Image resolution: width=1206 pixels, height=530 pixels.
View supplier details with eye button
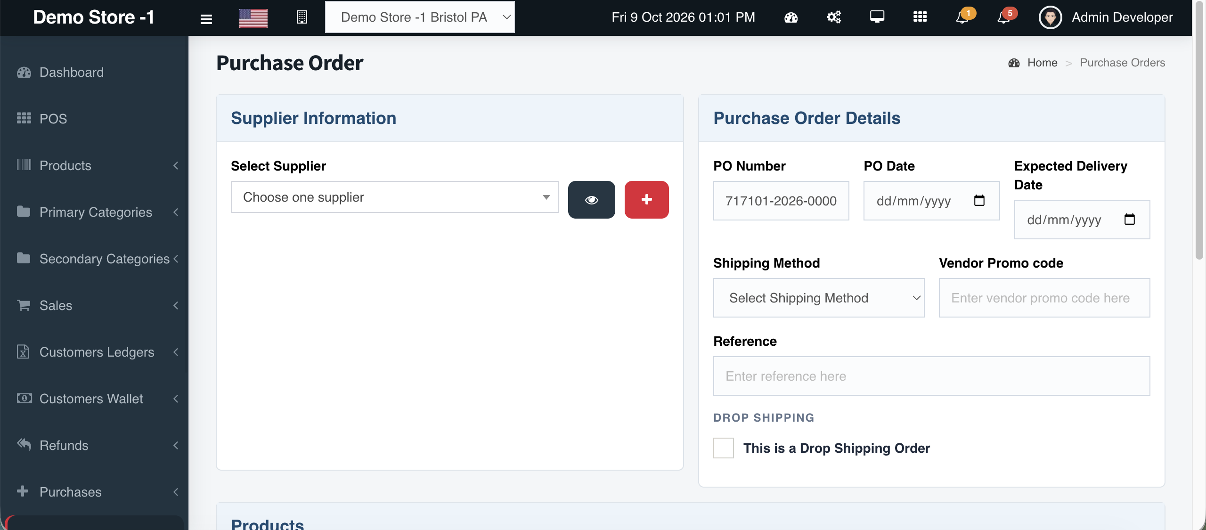(x=592, y=200)
